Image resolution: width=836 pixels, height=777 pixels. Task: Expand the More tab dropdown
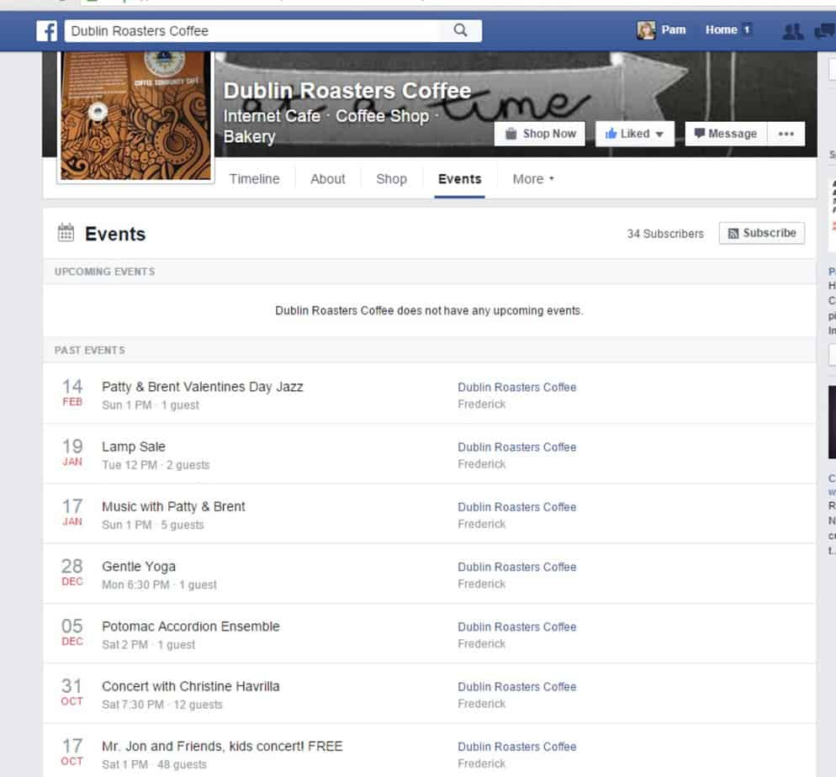(533, 179)
